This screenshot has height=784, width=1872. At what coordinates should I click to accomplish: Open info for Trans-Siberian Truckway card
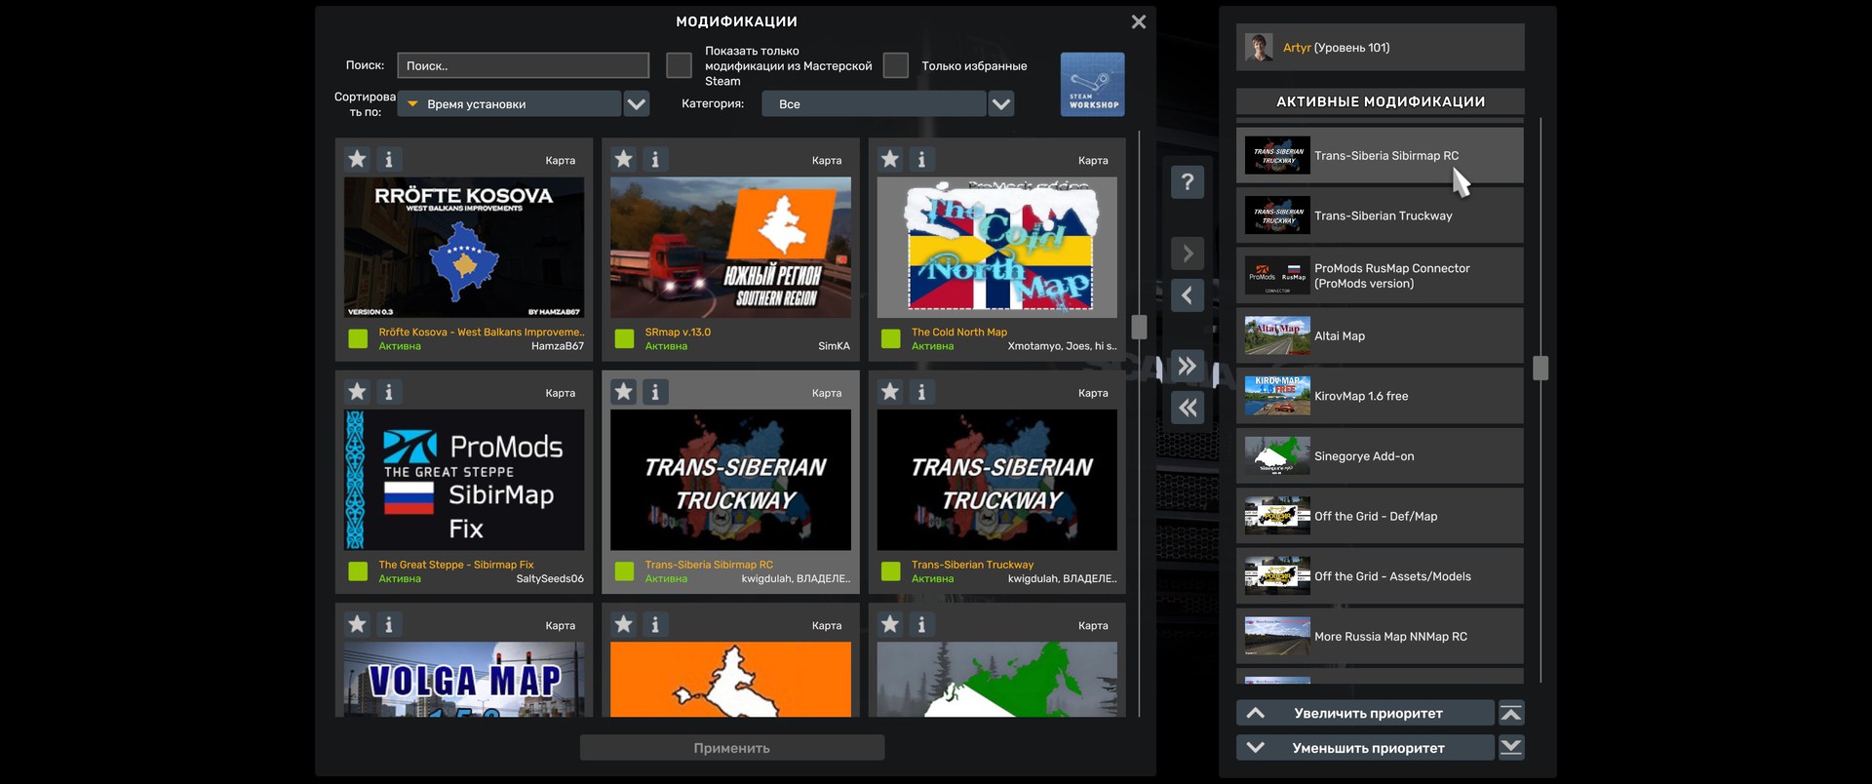coord(921,392)
